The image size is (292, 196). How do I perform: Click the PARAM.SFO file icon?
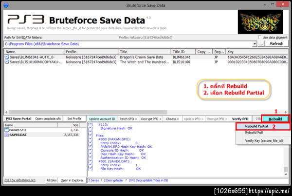pyautogui.click(x=6, y=130)
